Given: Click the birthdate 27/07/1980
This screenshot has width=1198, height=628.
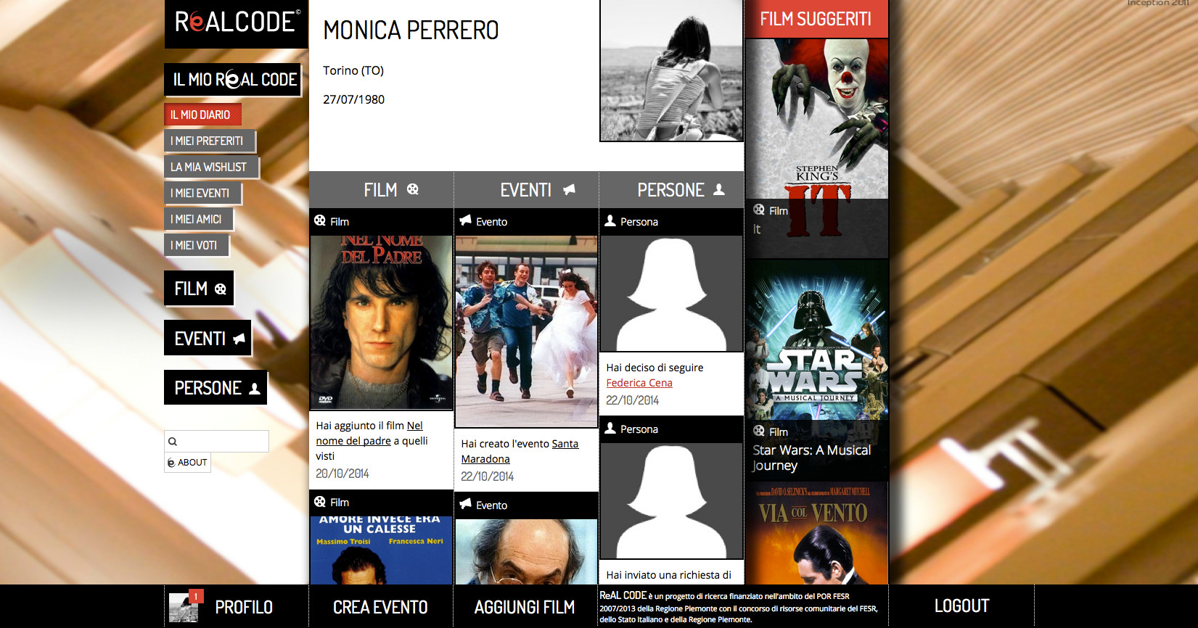Looking at the screenshot, I should click(354, 99).
